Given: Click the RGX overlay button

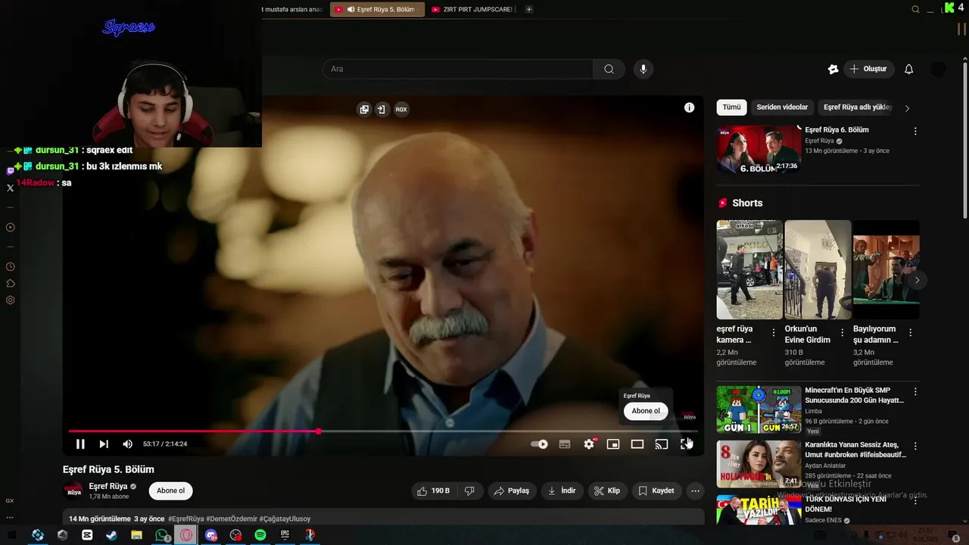Looking at the screenshot, I should [401, 109].
